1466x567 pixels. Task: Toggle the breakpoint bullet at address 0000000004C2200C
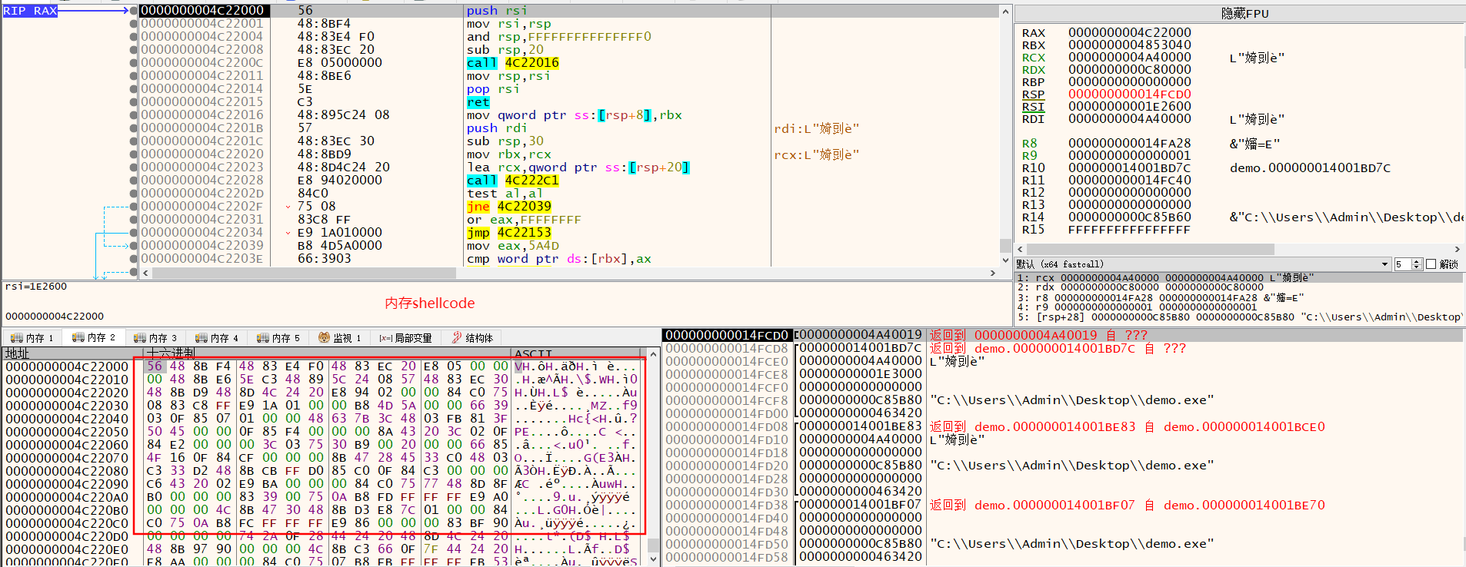point(134,62)
